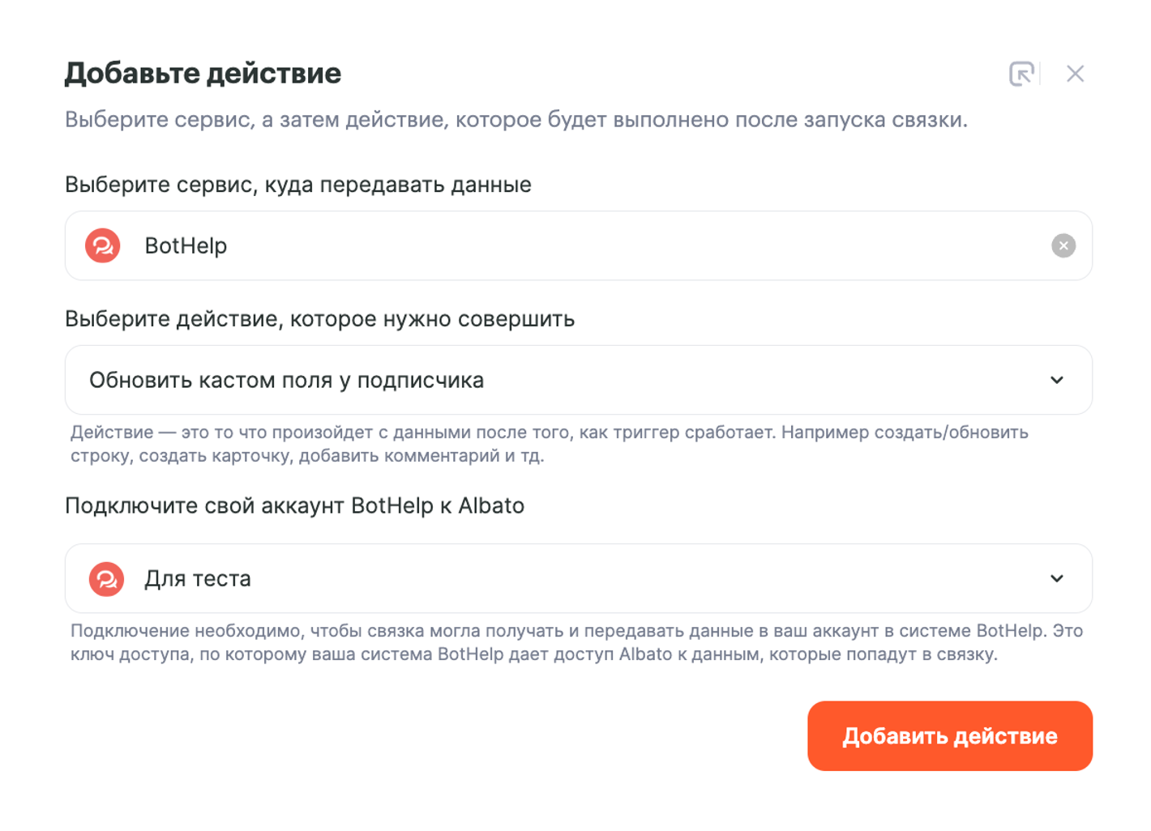Click the vertical divider beside pop-out icon
Viewport: 1151px width, 831px height.
(1040, 74)
